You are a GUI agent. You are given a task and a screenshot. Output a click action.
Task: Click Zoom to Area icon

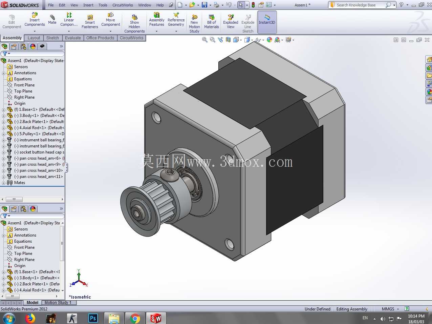click(212, 40)
